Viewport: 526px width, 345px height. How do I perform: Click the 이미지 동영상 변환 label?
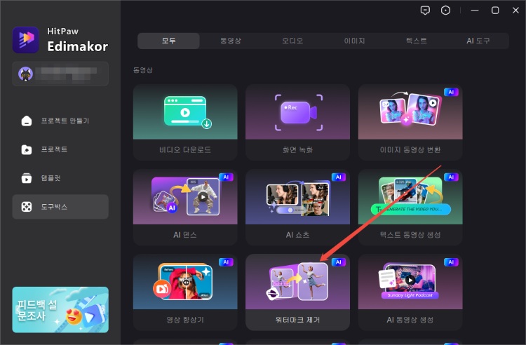click(410, 150)
